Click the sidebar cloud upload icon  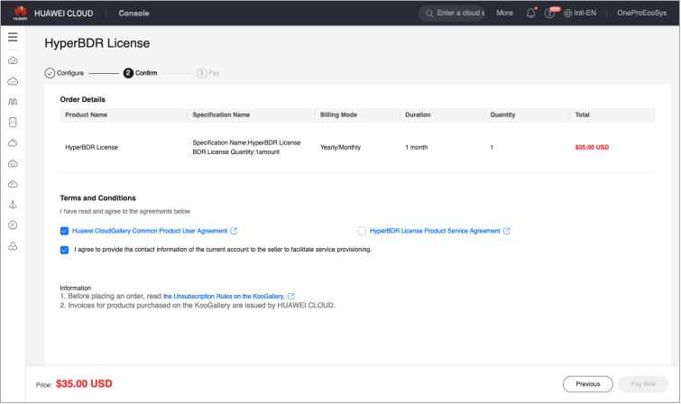(x=13, y=164)
